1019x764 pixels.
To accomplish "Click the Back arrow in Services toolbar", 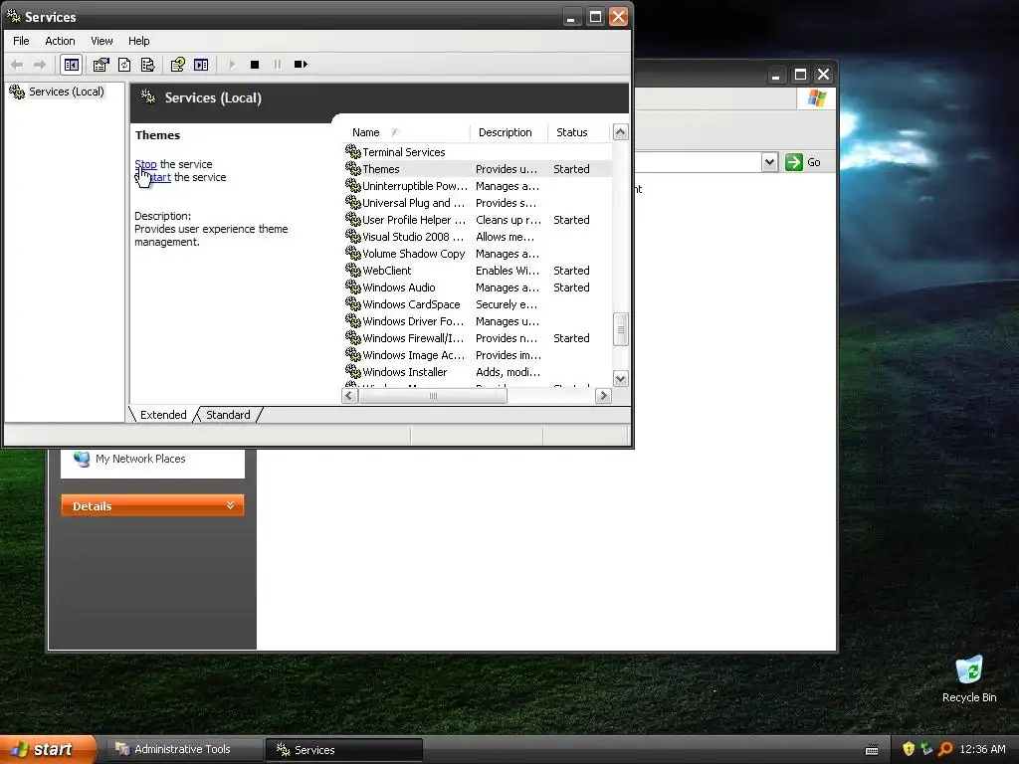I will click(18, 65).
